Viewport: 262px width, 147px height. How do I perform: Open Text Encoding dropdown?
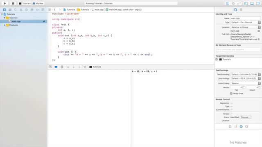click(x=245, y=74)
